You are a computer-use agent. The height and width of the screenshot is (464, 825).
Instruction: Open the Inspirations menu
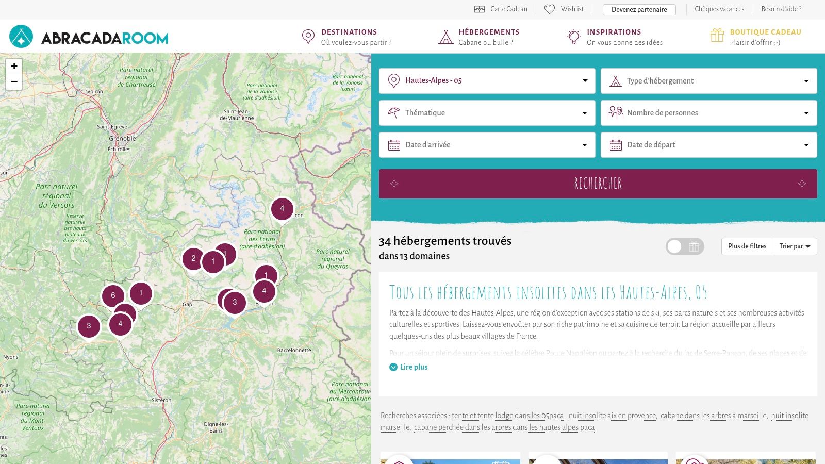pyautogui.click(x=615, y=37)
